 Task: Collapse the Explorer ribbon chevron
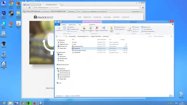171,24
